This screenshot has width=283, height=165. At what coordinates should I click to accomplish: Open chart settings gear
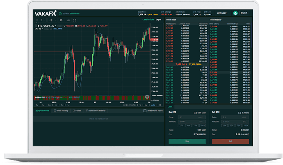point(61,20)
